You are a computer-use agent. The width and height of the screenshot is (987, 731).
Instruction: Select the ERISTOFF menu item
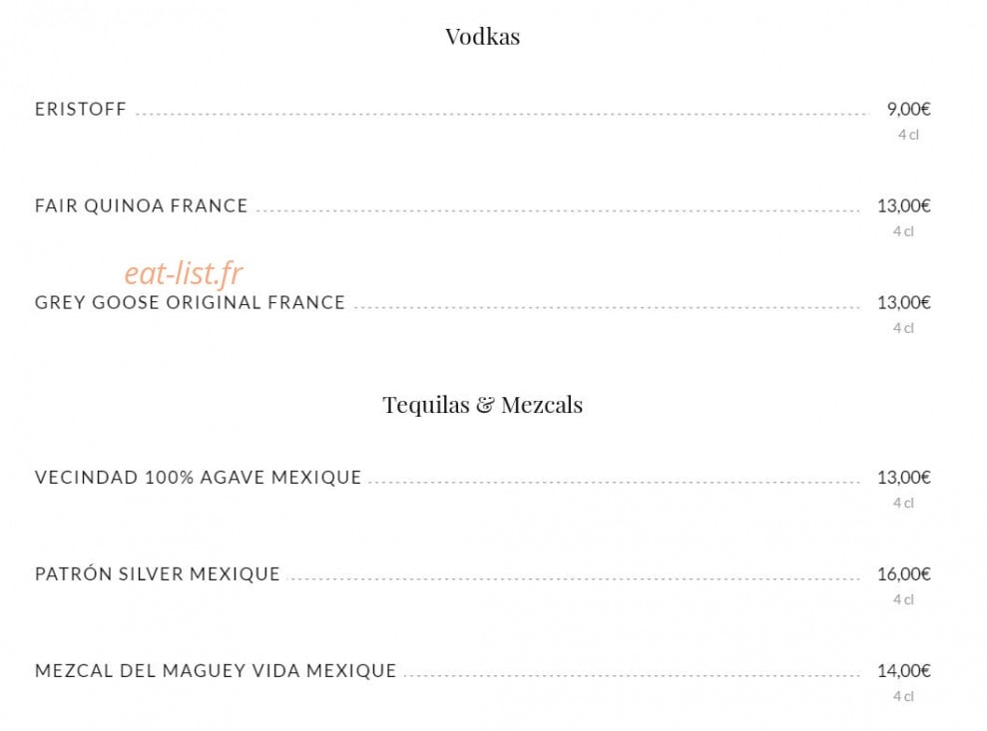click(81, 109)
